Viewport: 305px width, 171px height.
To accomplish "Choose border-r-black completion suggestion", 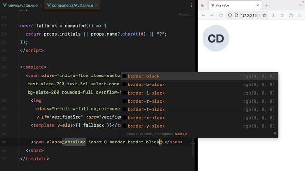I will click(199, 101).
